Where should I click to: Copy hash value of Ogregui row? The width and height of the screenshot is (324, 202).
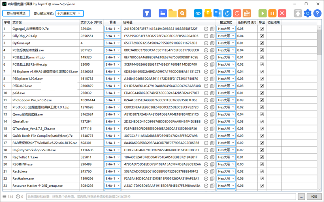point(213,29)
